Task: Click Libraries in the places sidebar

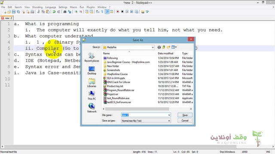Action: pyautogui.click(x=92, y=83)
